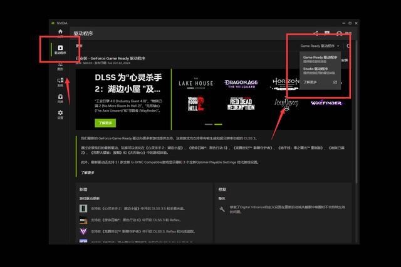Open the Home page in sidebar
401x267 pixels.
click(x=60, y=32)
